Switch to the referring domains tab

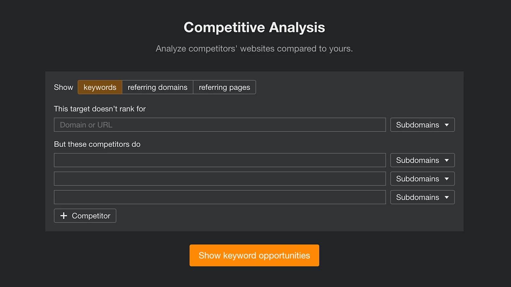[157, 87]
